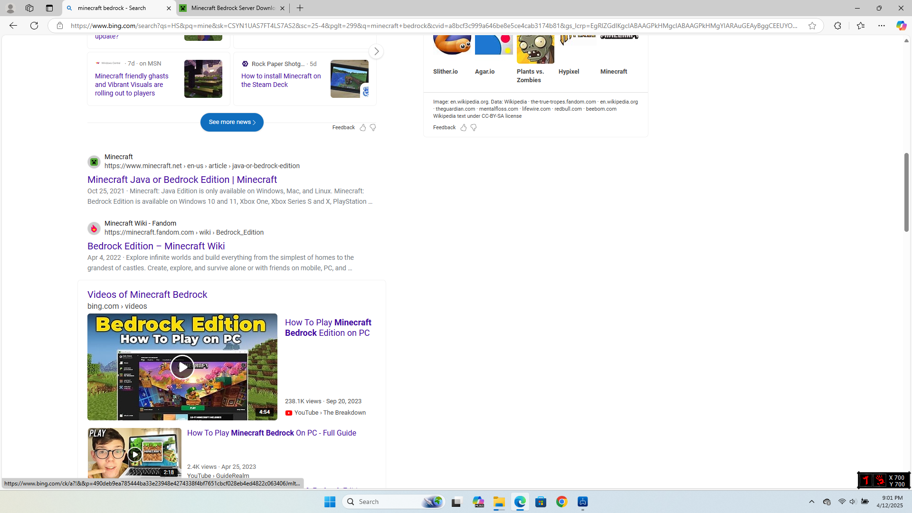Viewport: 912px width, 513px height.
Task: Open Slither.io related game
Action: [x=446, y=72]
